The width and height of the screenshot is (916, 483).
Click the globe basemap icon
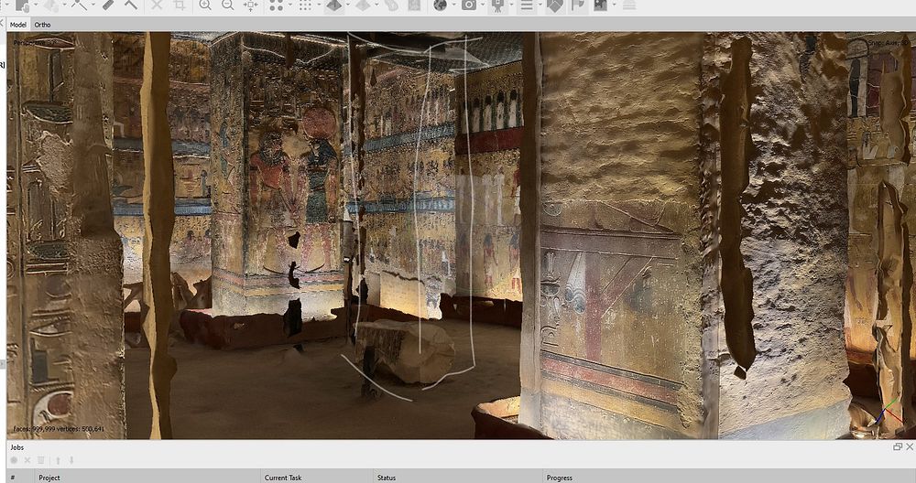pos(440,5)
